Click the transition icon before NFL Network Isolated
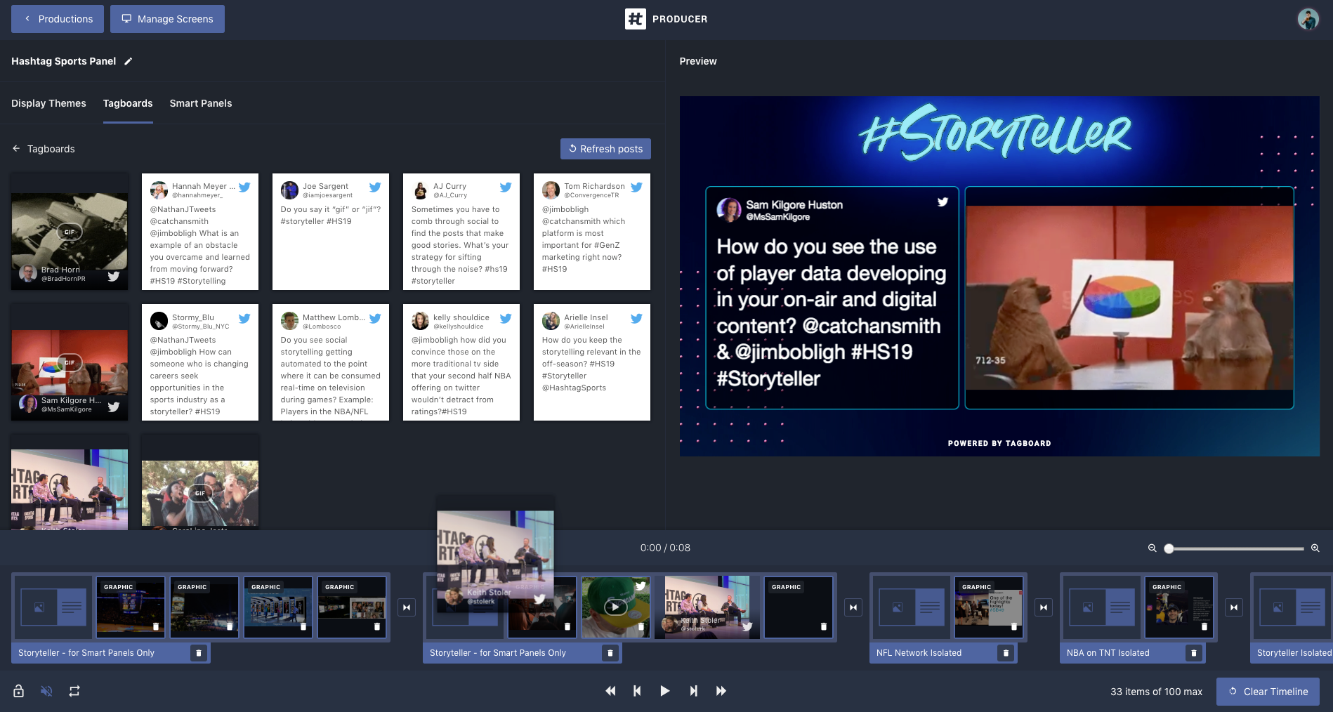This screenshot has height=712, width=1333. click(x=853, y=607)
